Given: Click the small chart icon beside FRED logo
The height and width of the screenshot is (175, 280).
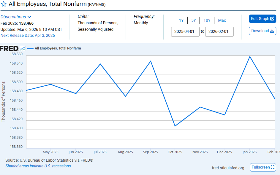Looking at the screenshot, I should (x=23, y=48).
